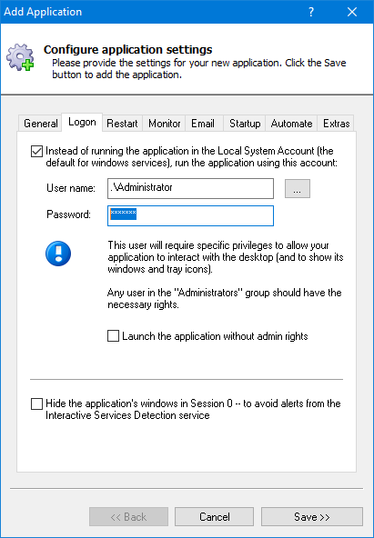
Task: Click the Cancel button
Action: [x=215, y=517]
